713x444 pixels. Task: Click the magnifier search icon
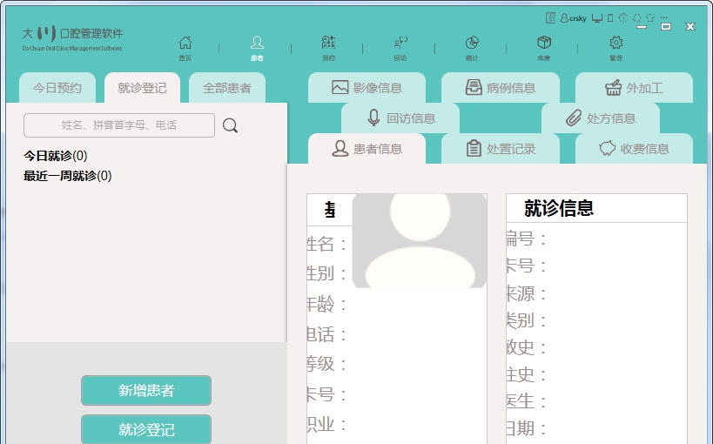click(x=230, y=125)
